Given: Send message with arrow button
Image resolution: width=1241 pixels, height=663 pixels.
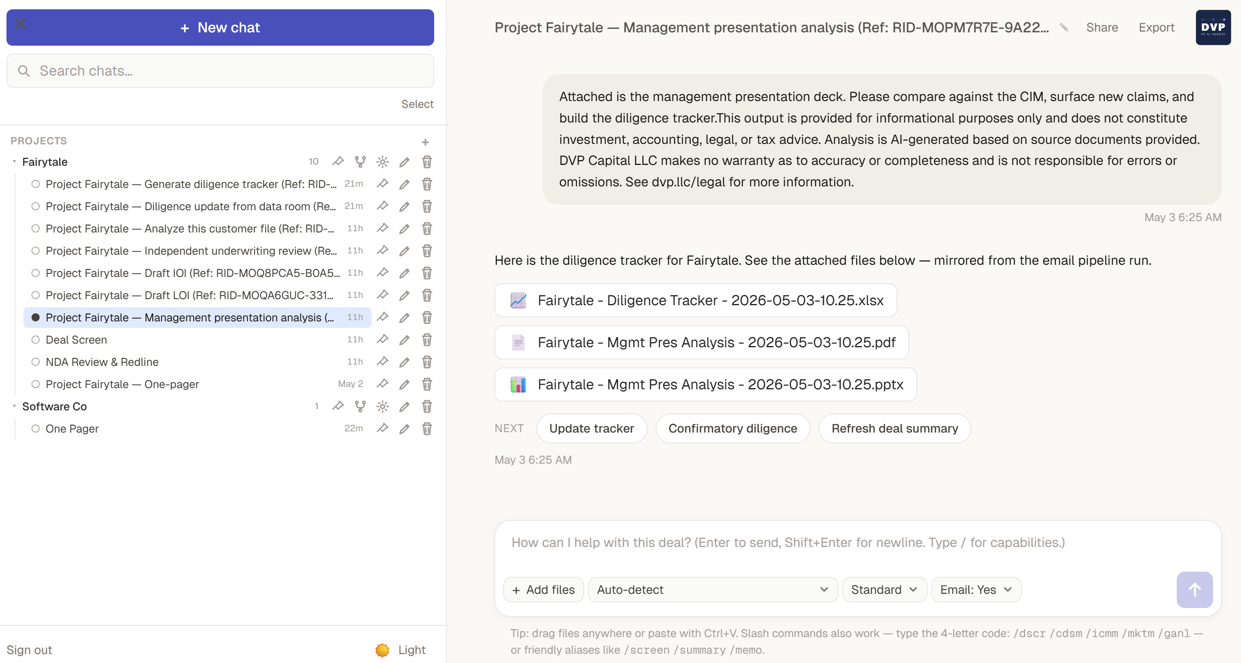Looking at the screenshot, I should [1194, 590].
